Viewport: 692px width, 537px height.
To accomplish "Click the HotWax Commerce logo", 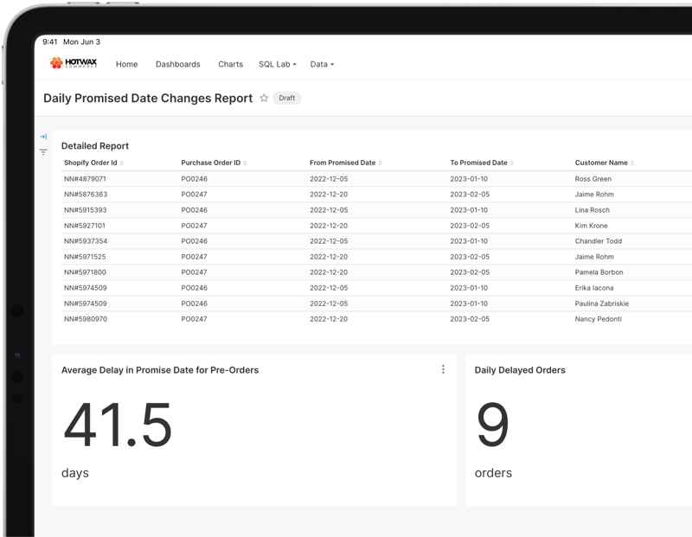I will point(74,63).
